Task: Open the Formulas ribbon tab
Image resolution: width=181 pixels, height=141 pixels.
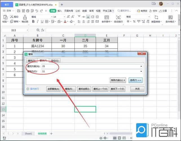Action: tap(78, 11)
